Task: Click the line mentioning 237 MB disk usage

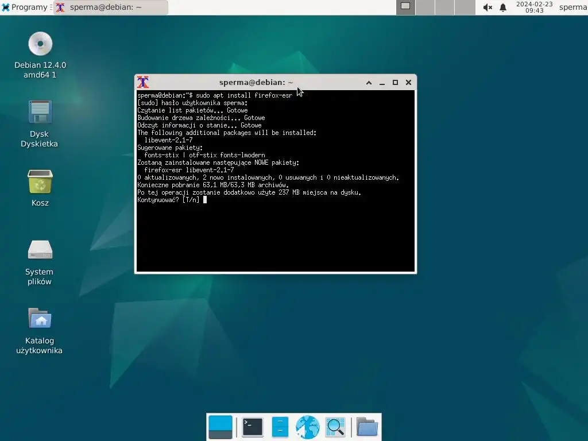Action: click(249, 192)
